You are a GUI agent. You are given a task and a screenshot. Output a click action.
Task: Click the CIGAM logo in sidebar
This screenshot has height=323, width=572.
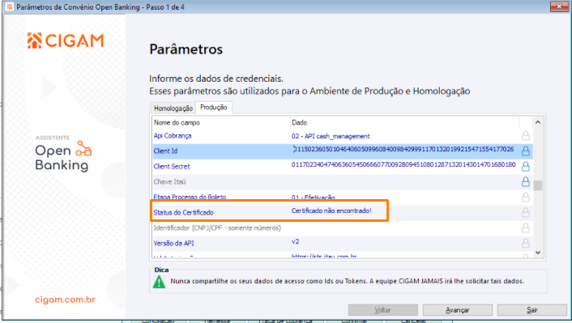(66, 40)
